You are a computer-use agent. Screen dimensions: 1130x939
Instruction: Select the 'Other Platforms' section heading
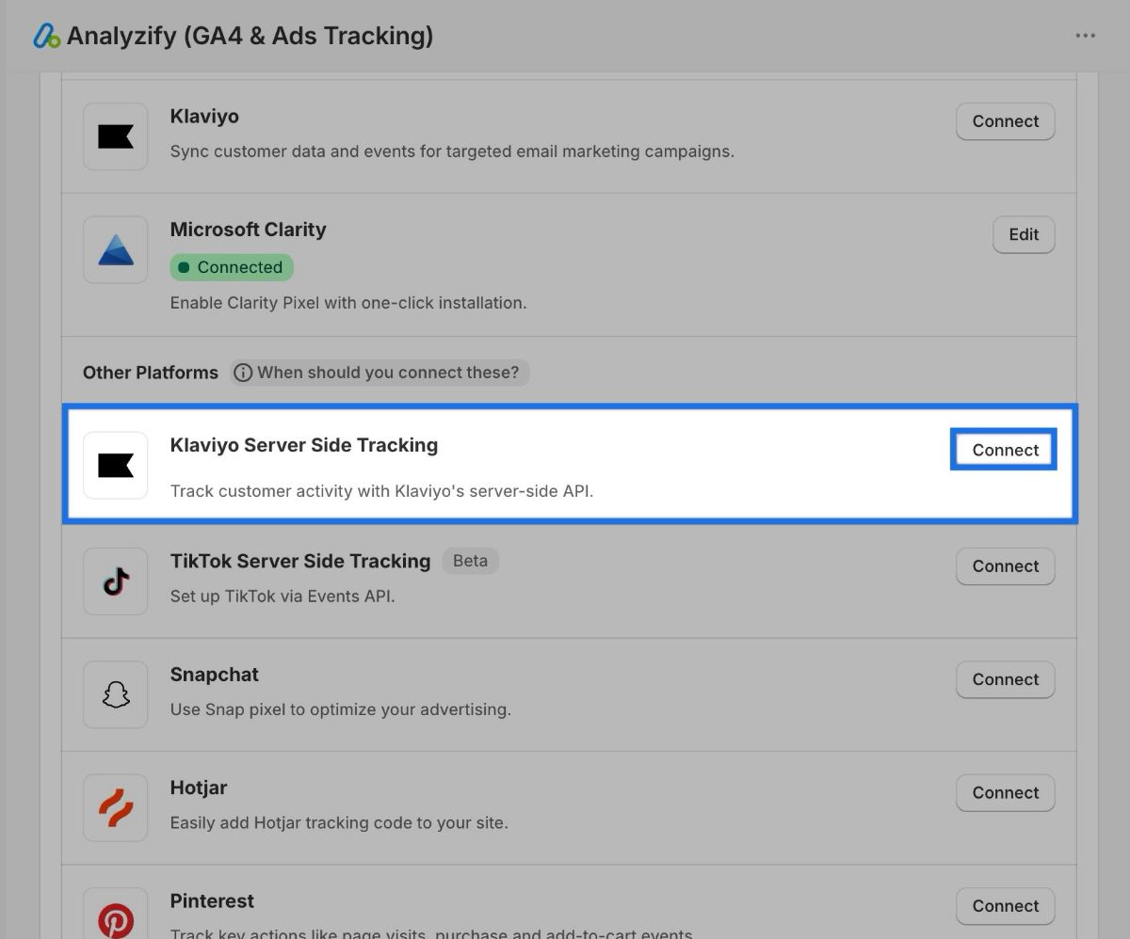click(151, 373)
